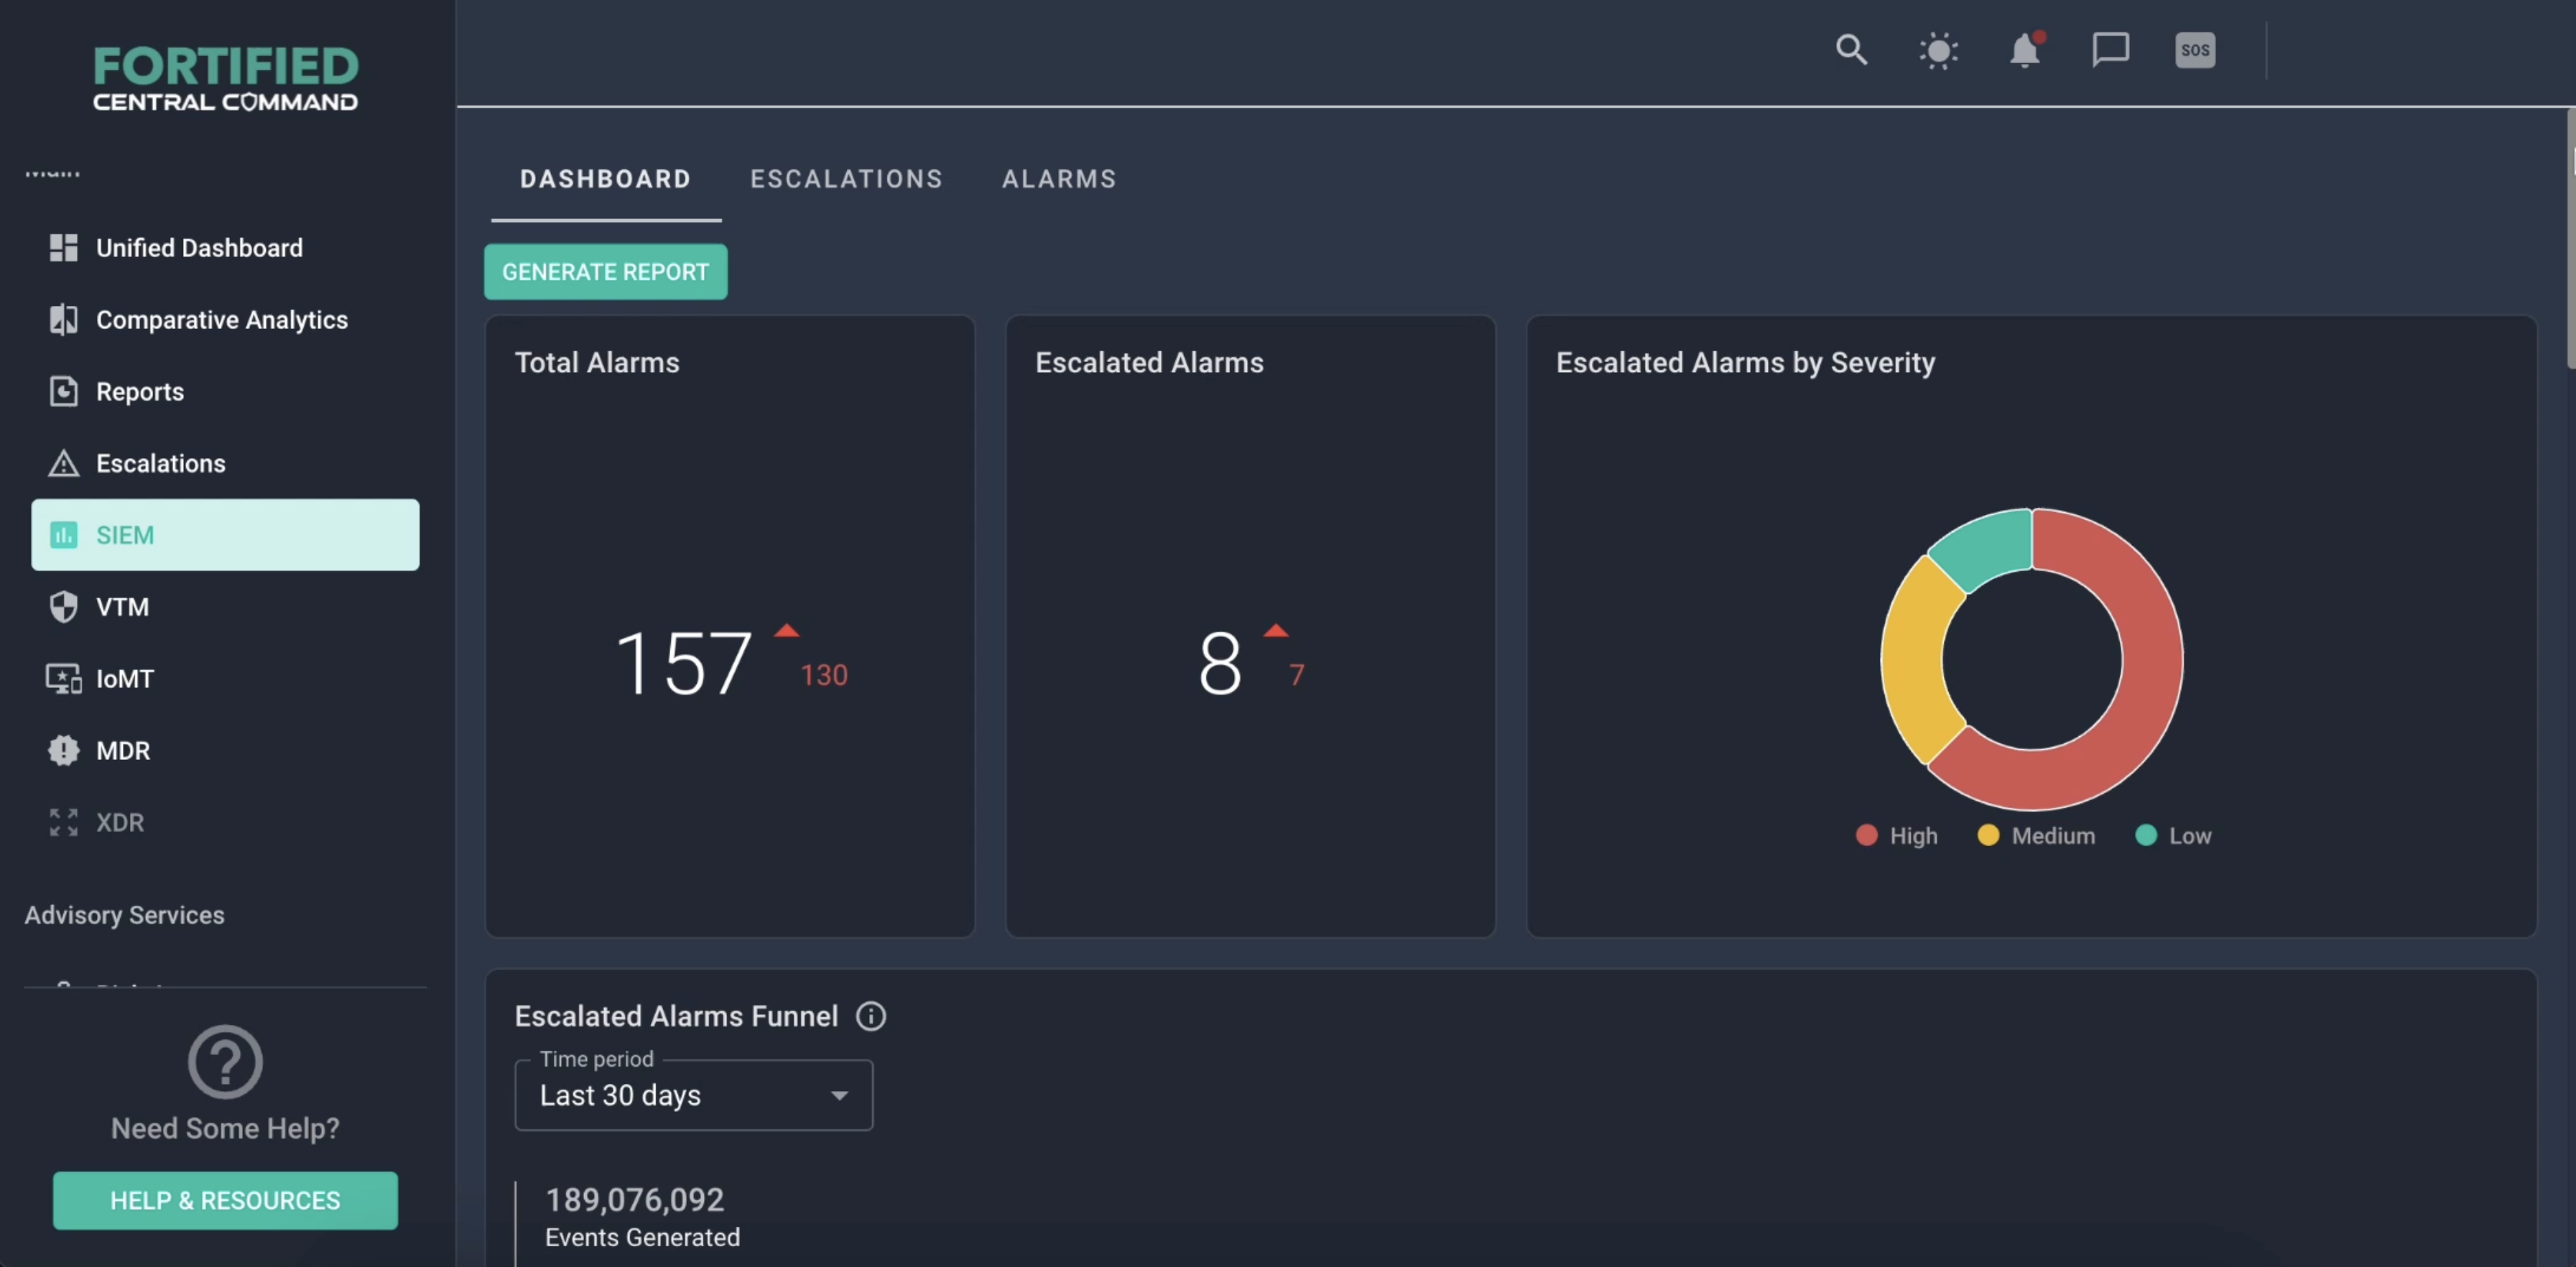Click the Low severity legend swatch
This screenshot has height=1267, width=2576.
click(2146, 835)
